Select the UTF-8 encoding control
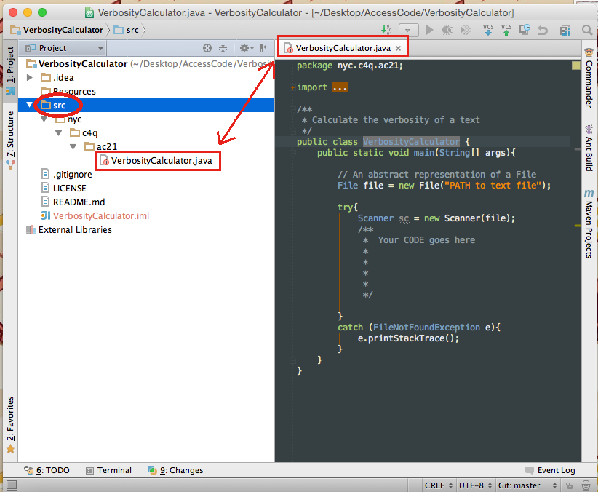This screenshot has width=598, height=492. [x=474, y=485]
